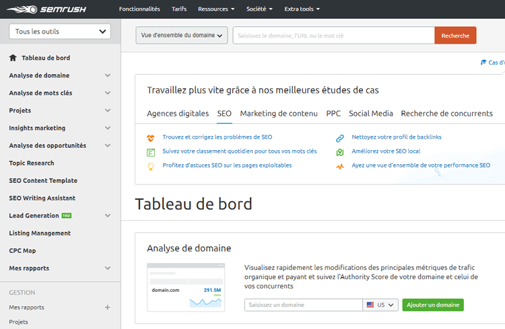505x329 pixels.
Task: Expand Analyse de mots clés section
Action: point(108,93)
